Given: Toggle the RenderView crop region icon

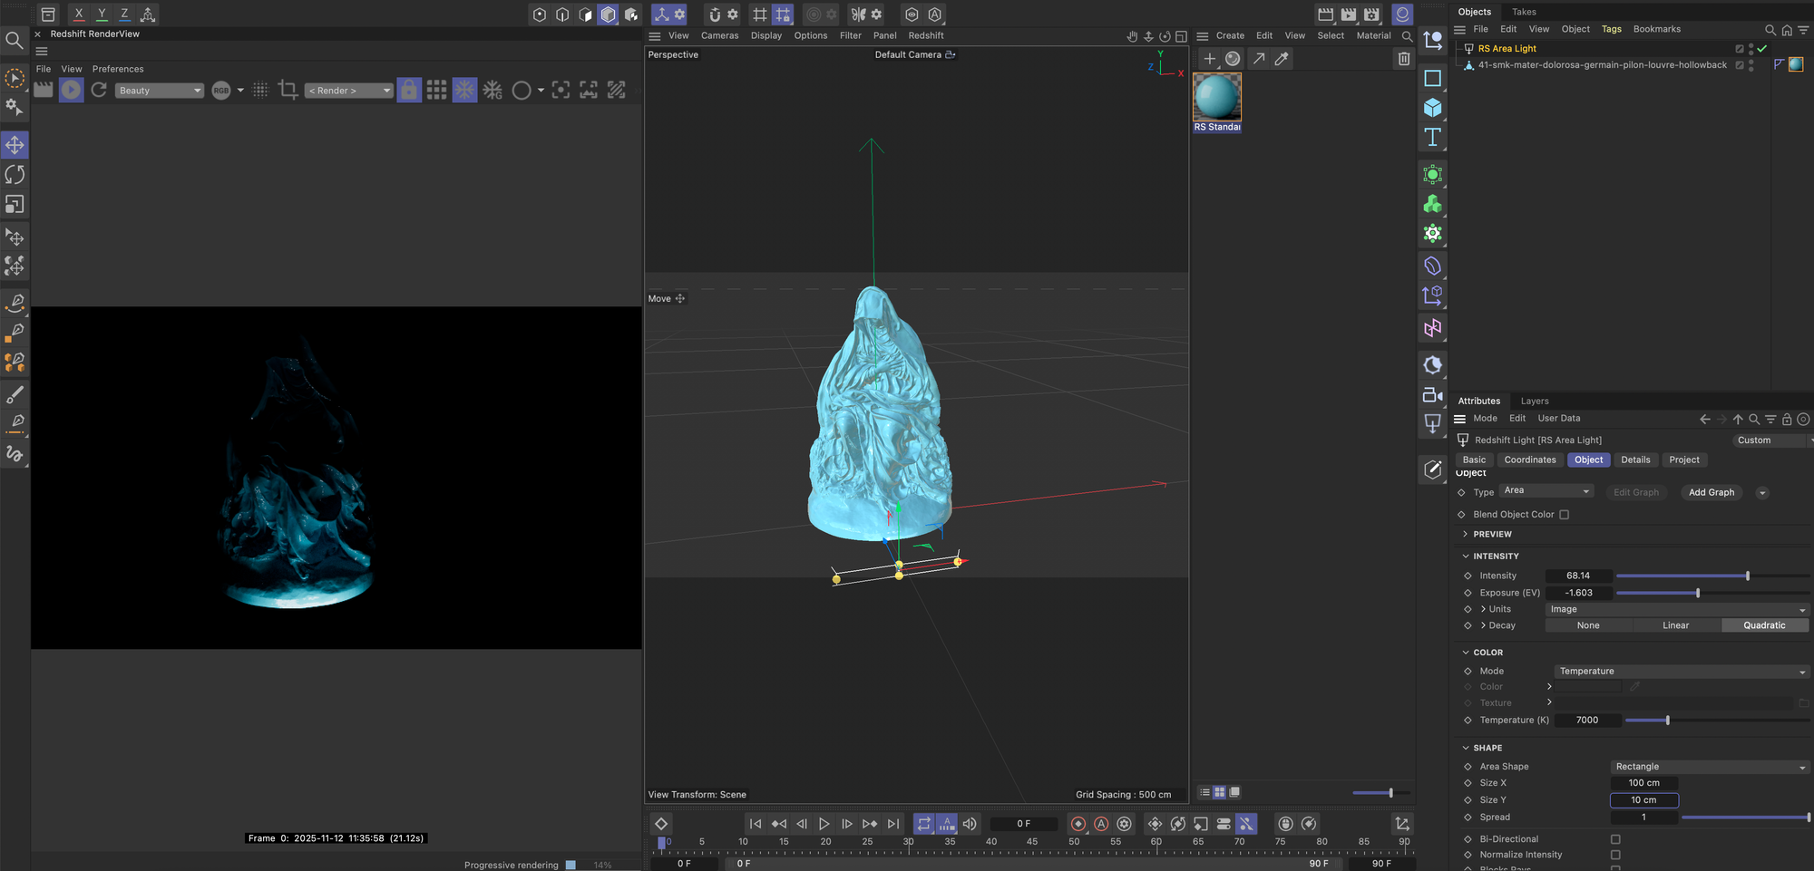Looking at the screenshot, I should (x=288, y=90).
